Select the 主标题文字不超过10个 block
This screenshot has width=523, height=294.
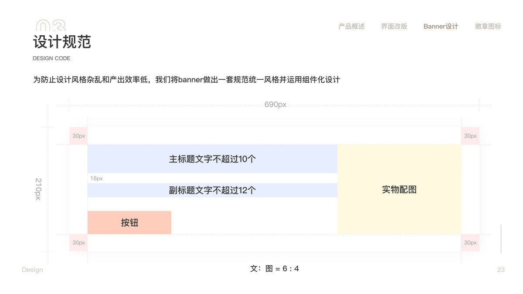(213, 159)
